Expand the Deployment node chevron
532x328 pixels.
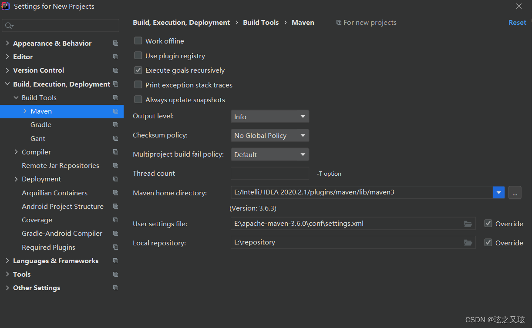(x=16, y=179)
